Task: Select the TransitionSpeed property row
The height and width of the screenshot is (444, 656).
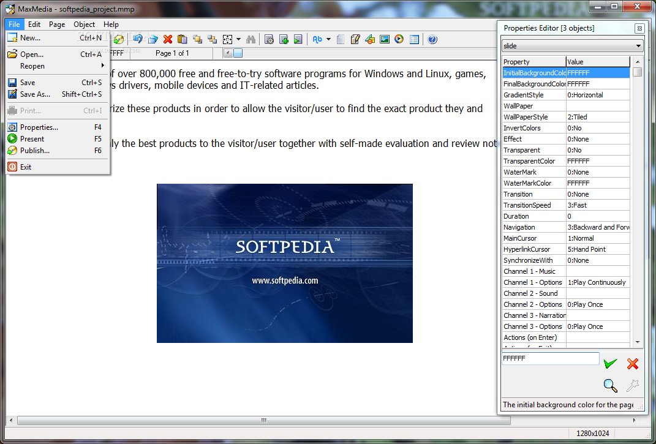Action: [x=566, y=206]
